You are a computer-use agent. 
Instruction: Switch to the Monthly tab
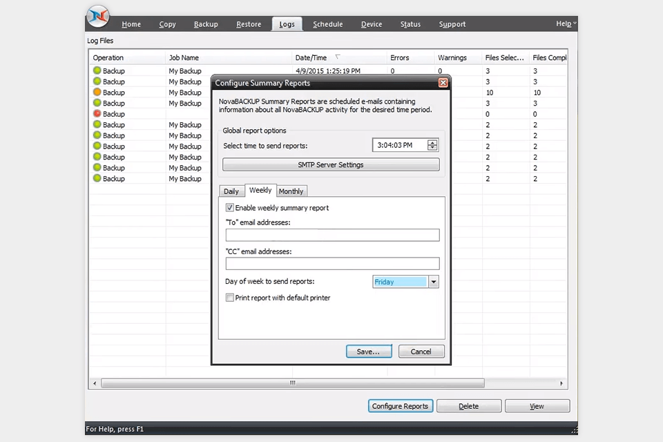tap(291, 191)
